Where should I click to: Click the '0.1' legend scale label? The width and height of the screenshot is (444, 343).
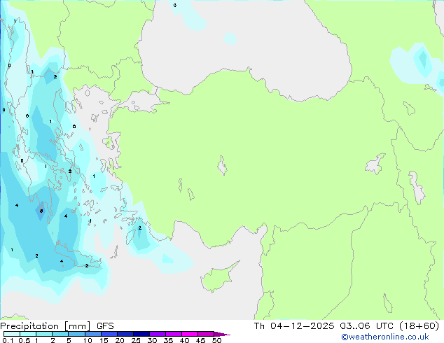(x=8, y=340)
